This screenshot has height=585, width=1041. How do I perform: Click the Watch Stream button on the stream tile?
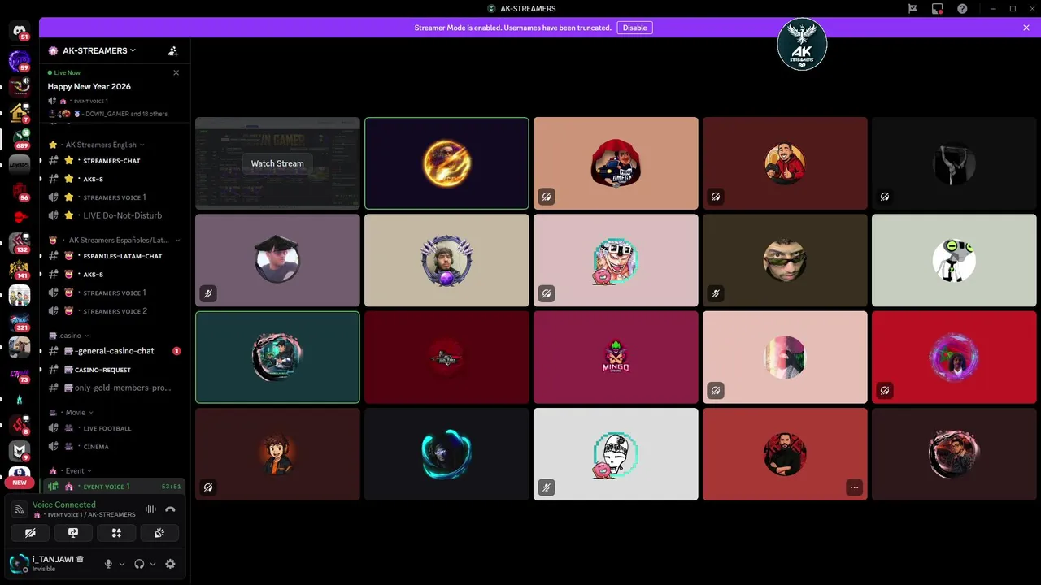[x=277, y=163]
